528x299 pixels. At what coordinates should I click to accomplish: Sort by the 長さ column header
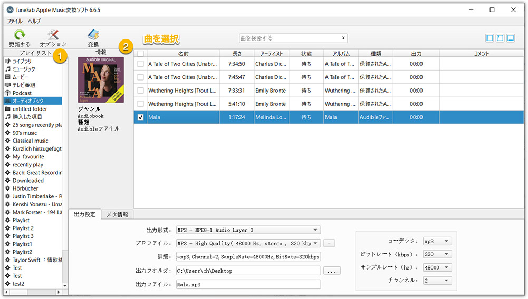pos(237,54)
